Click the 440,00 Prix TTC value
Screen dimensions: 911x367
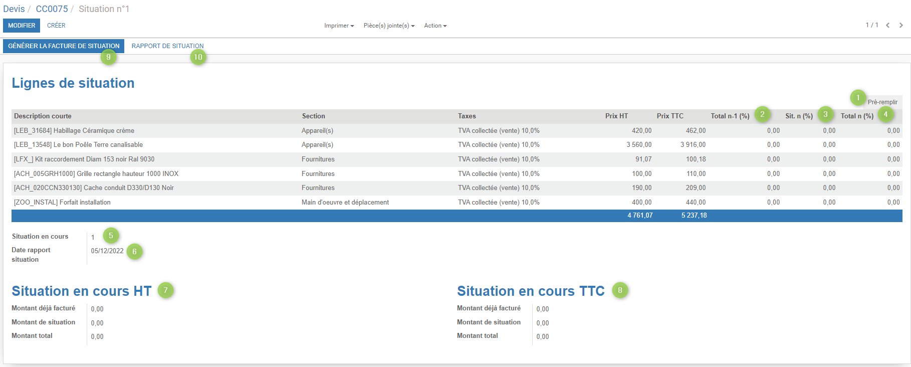tap(696, 203)
